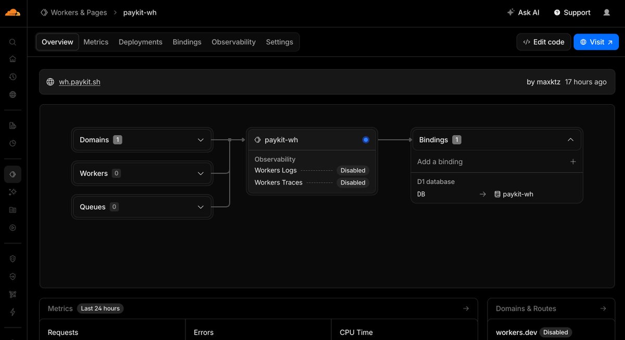625x340 pixels.
Task: Open the Support menu
Action: [x=572, y=12]
